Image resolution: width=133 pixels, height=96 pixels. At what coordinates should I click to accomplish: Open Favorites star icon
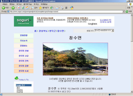[x=40, y=8]
